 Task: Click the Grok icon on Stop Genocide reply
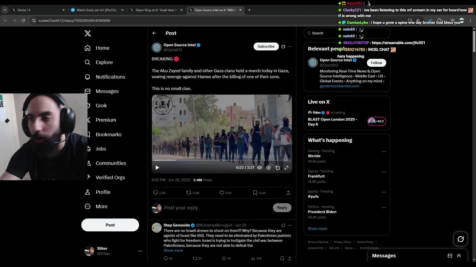pyautogui.click(x=283, y=225)
